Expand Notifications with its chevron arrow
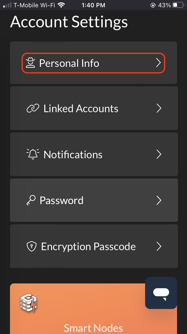This screenshot has height=334, width=187. [159, 154]
